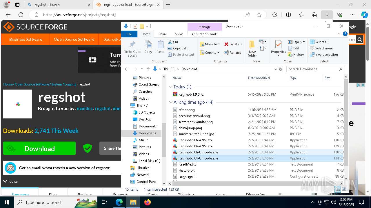
Task: Click Select none command
Action: pos(321,48)
